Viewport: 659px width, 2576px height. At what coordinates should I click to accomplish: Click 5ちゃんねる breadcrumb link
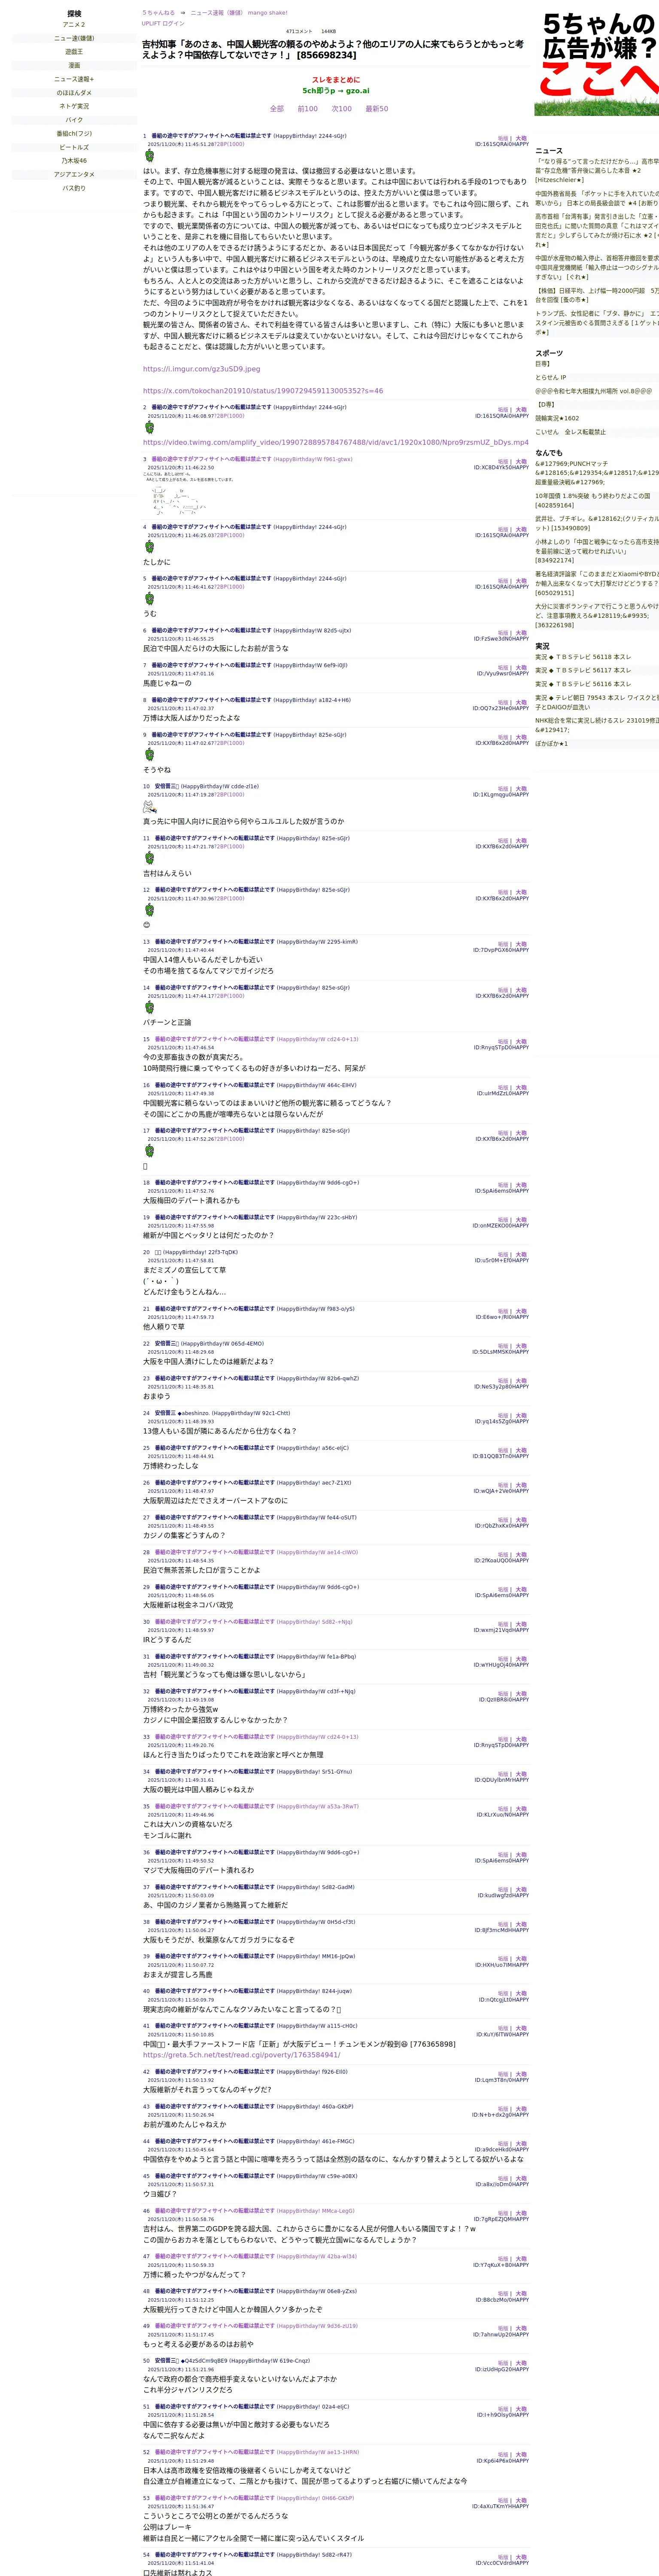coord(158,13)
